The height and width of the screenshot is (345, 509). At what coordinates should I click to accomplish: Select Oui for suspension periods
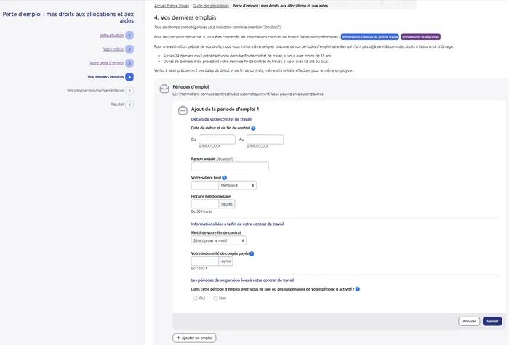point(196,299)
